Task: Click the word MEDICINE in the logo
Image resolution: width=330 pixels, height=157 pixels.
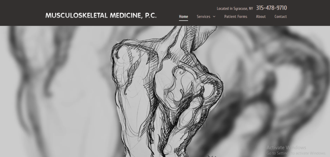Action: (125, 15)
